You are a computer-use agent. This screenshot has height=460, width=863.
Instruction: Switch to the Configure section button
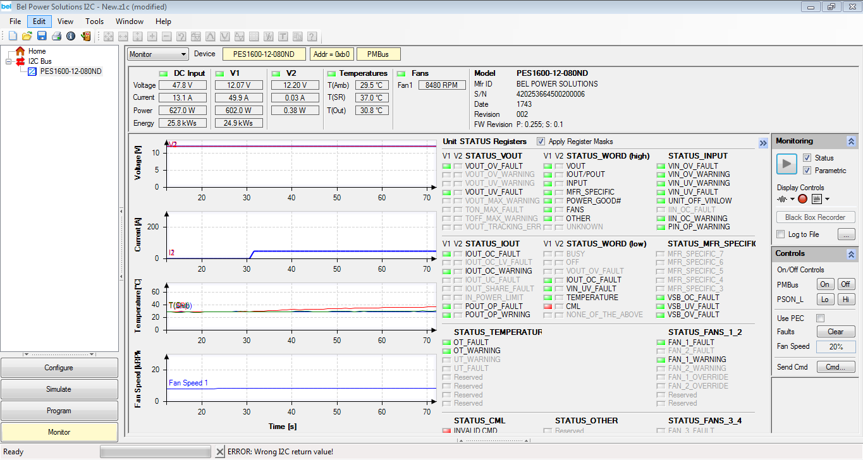coord(59,368)
